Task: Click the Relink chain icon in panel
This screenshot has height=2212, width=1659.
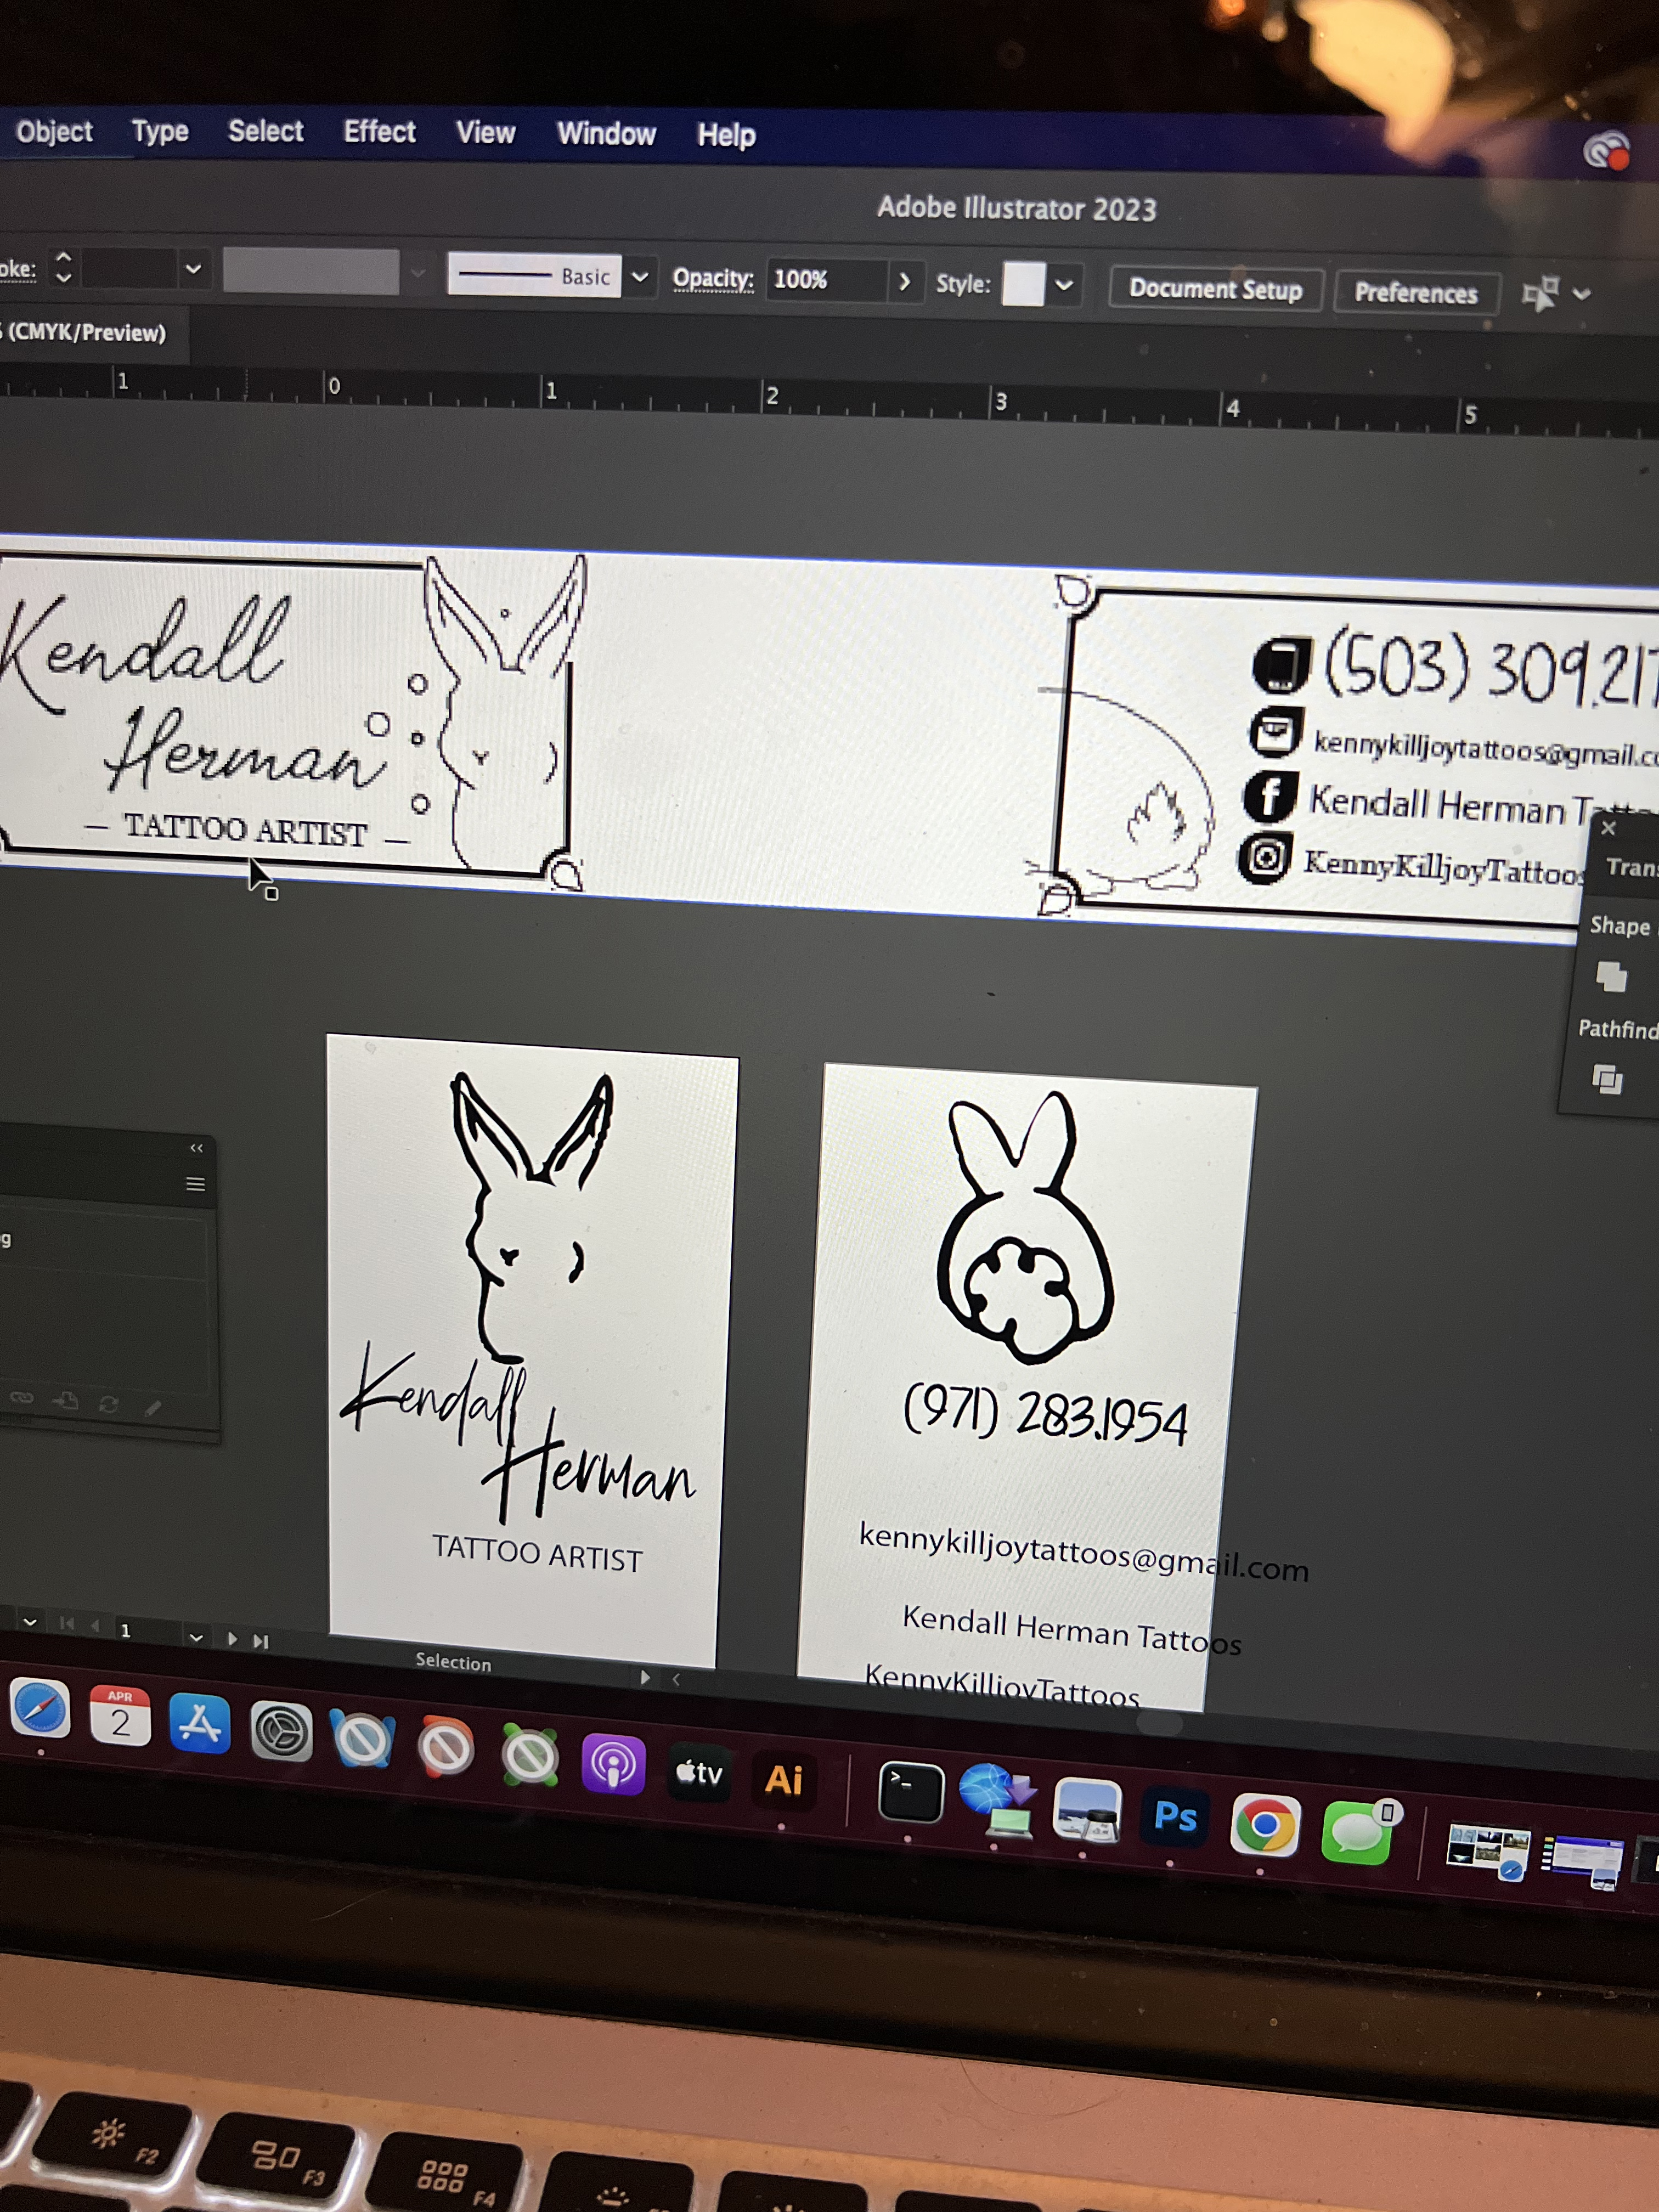Action: coord(21,1397)
